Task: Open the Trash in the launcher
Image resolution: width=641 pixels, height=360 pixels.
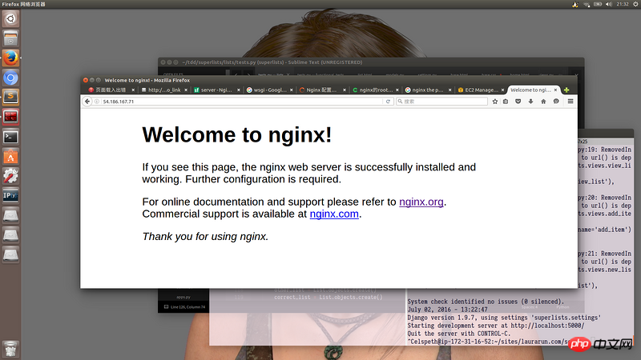Action: (10, 349)
